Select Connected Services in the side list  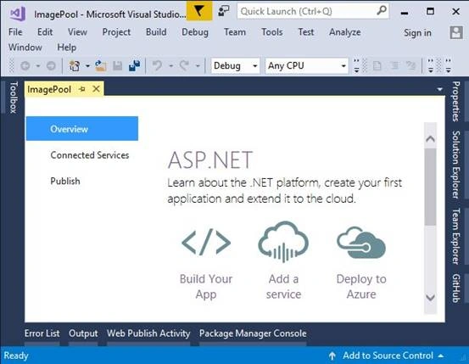click(89, 155)
